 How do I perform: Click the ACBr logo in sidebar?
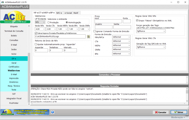(15, 17)
